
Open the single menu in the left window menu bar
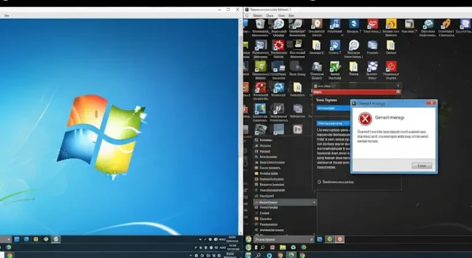pos(6,15)
